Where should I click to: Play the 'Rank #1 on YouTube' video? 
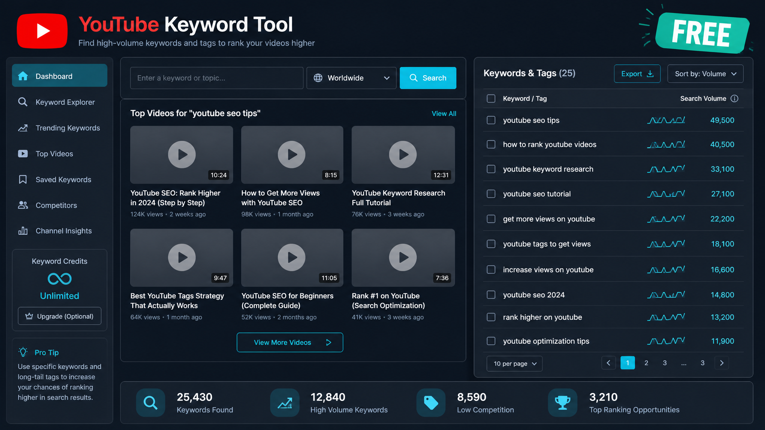pos(403,258)
